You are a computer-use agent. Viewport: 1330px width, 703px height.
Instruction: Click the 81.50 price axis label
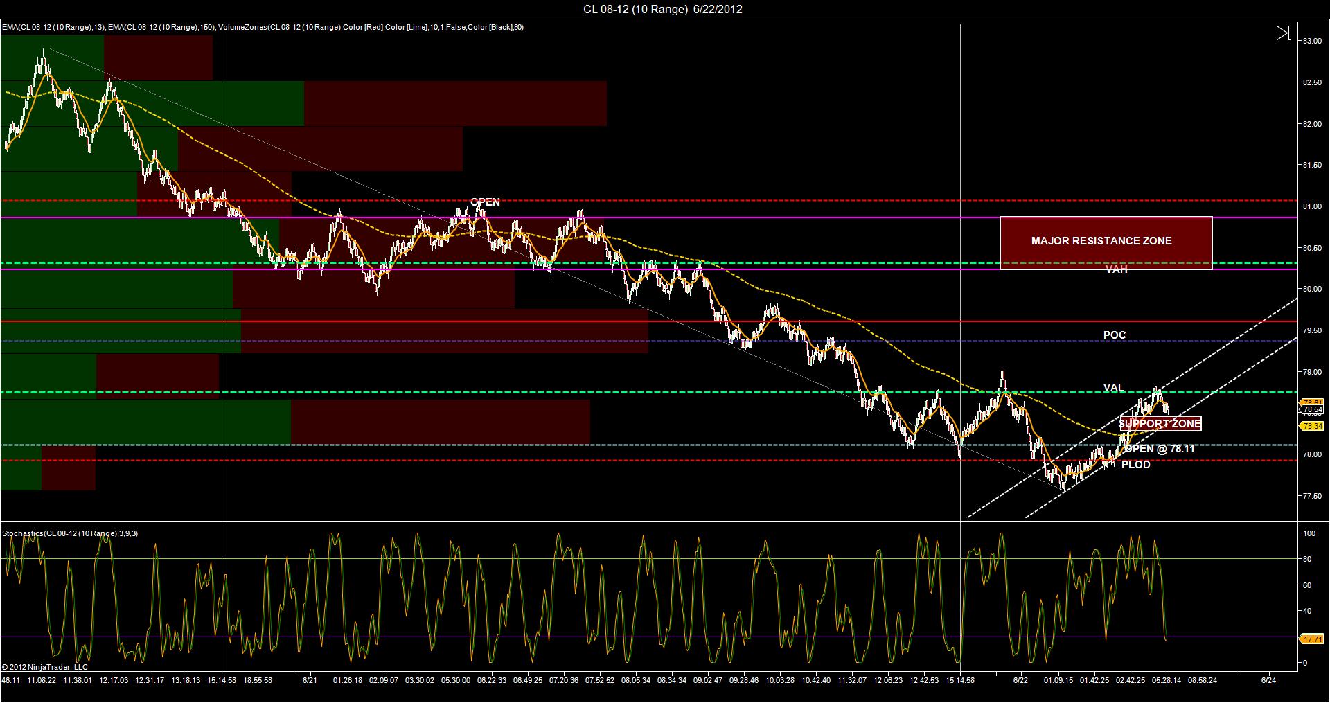pyautogui.click(x=1312, y=166)
